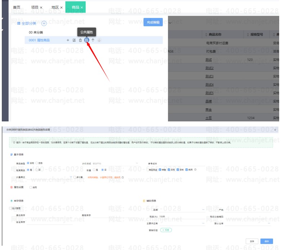Close the 地区 tab
This screenshot has height=250, width=281.
tap(61, 8)
